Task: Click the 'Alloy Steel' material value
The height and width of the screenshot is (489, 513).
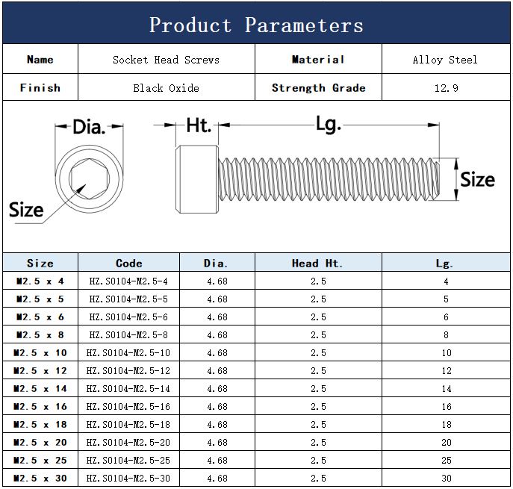Action: (445, 60)
